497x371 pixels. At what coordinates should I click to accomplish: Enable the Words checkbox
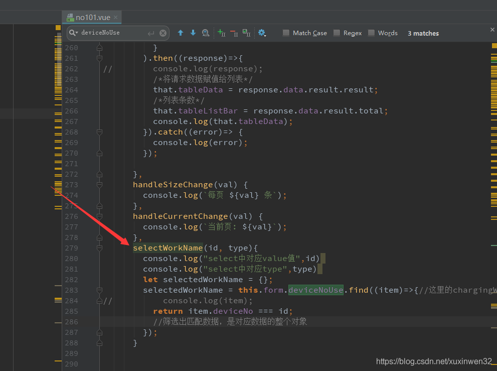click(371, 33)
